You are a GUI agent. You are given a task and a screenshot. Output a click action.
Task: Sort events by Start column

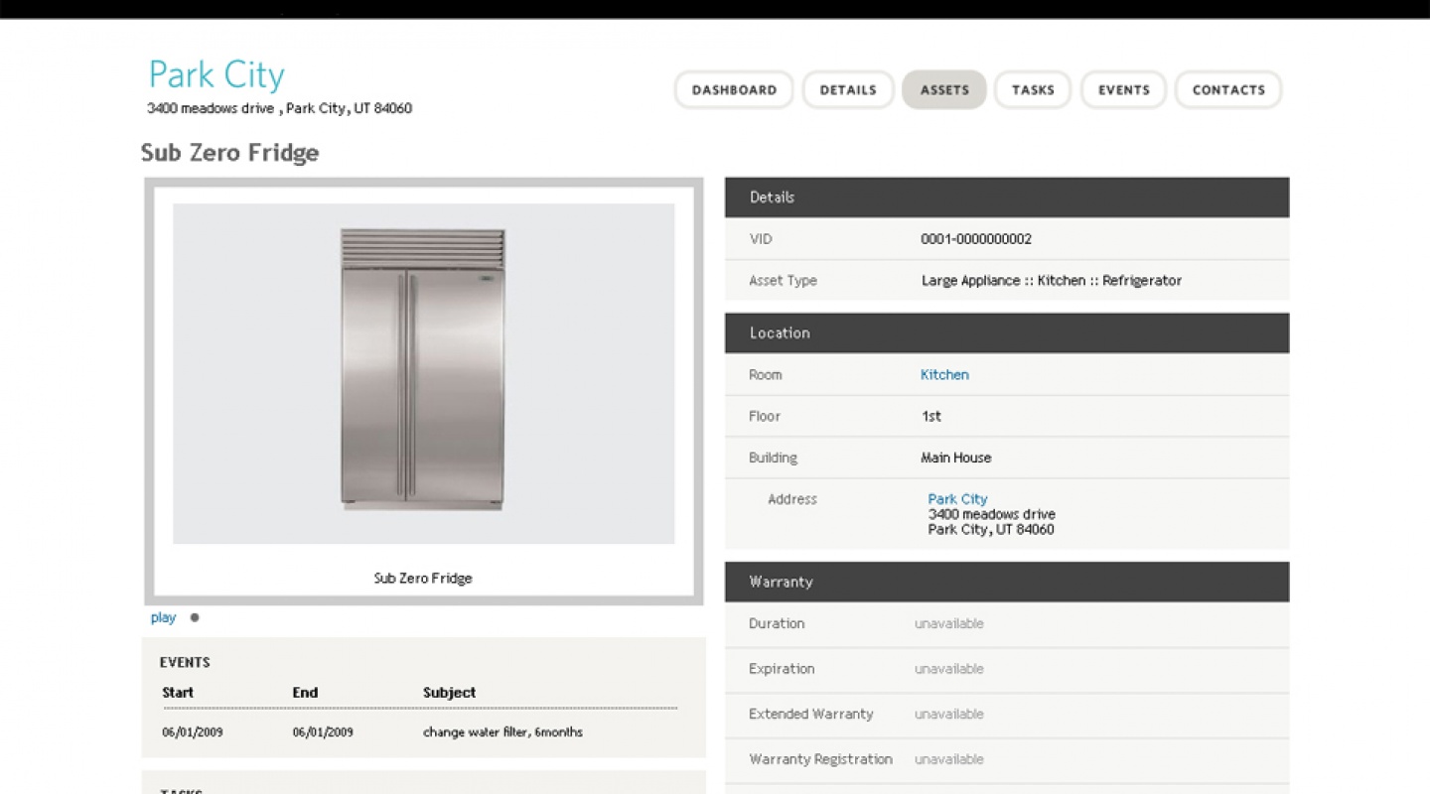[x=178, y=693]
